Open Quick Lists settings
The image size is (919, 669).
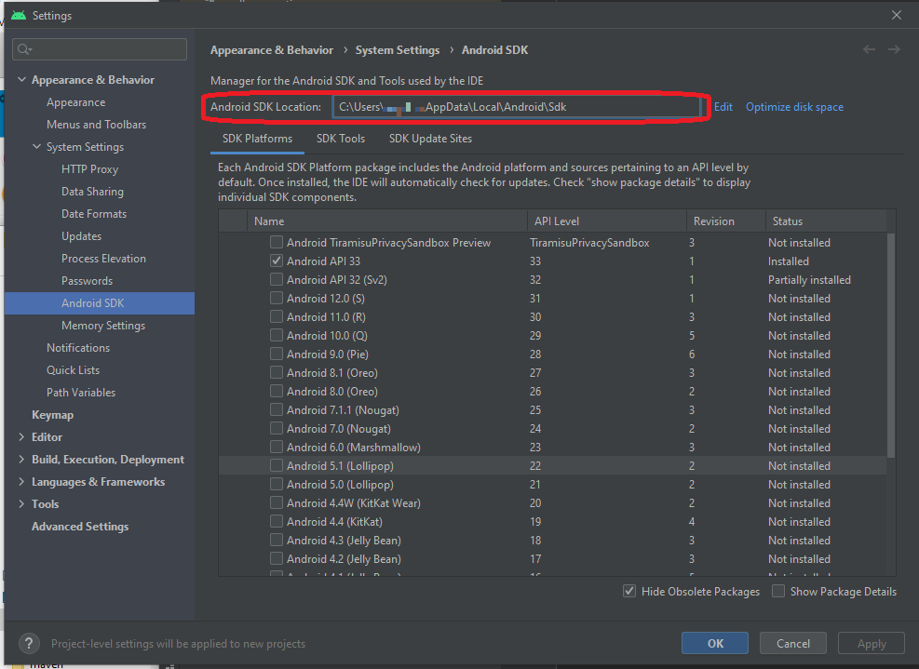(x=73, y=369)
